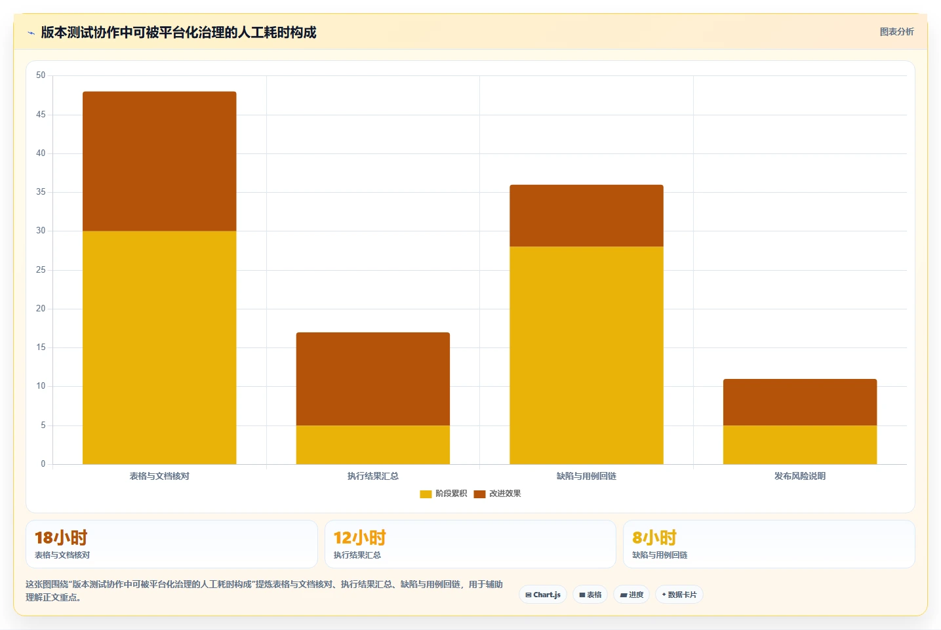Click the y-axis value 25
Viewport: 941px width, 630px height.
(x=41, y=270)
